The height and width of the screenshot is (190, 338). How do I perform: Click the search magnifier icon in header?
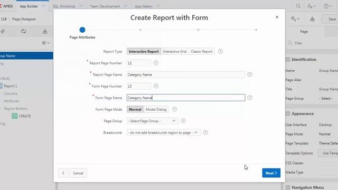point(298,6)
